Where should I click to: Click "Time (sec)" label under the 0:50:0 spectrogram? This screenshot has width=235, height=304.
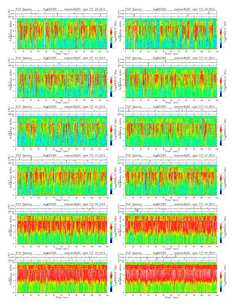click(x=172, y=53)
